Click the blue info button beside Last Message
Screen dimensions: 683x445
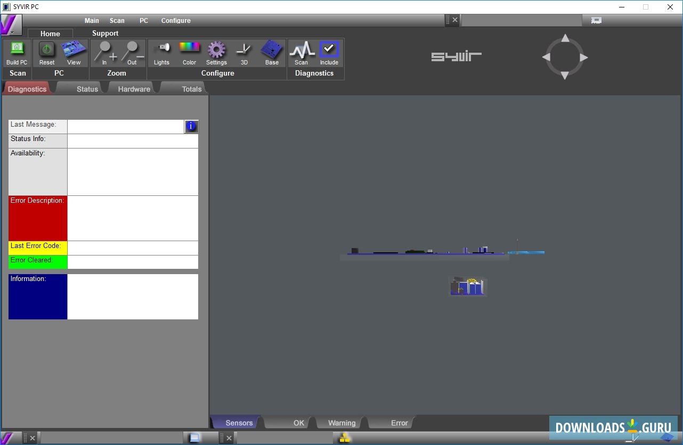(191, 126)
